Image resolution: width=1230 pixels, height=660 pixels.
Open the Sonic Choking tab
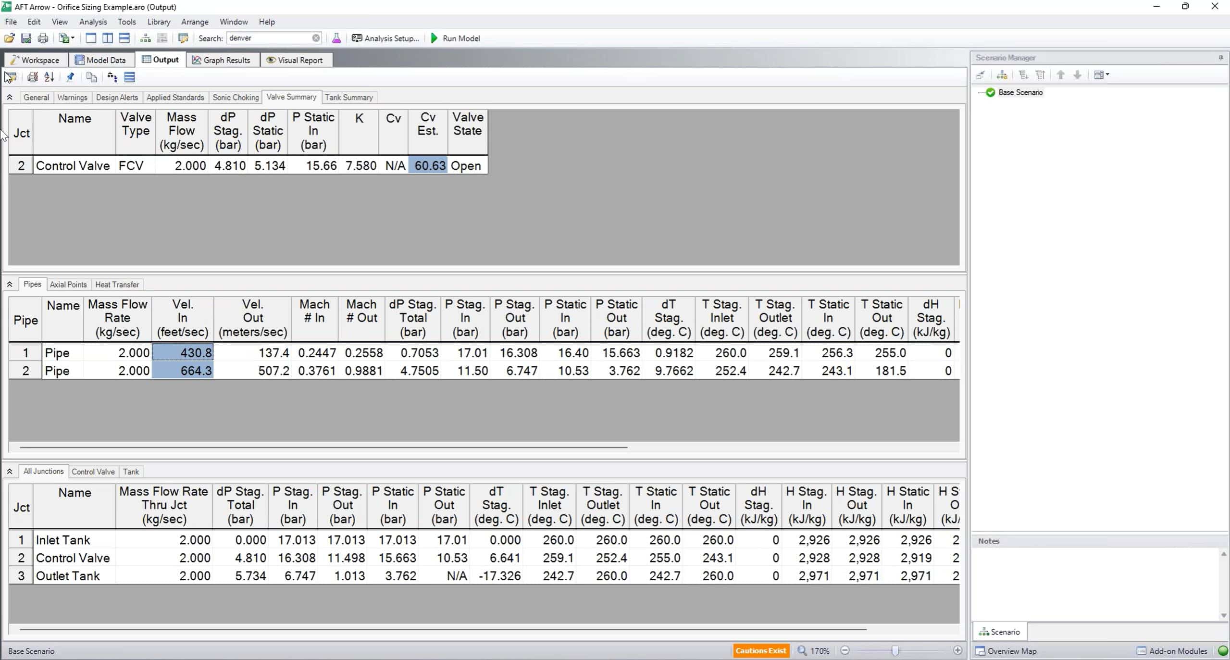tap(236, 98)
